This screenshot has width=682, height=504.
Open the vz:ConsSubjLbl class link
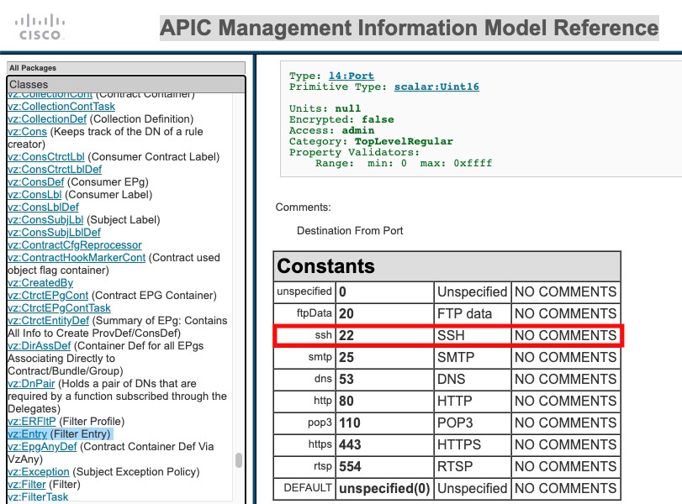(45, 220)
